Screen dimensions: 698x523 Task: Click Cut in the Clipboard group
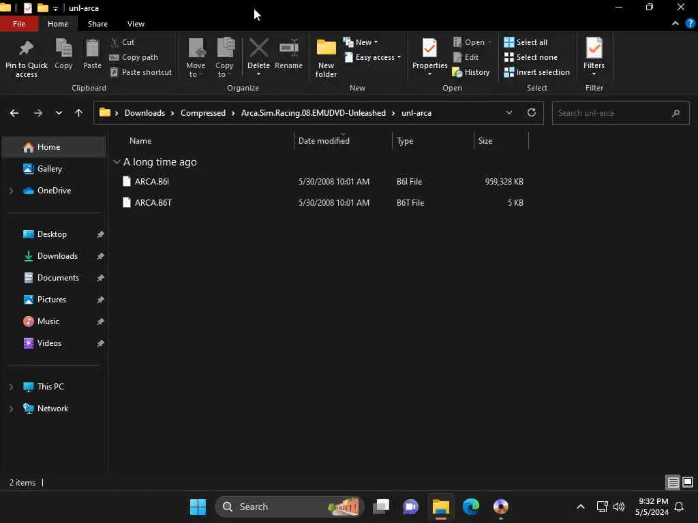[123, 42]
